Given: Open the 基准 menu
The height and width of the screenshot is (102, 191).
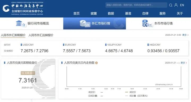Looking at the screenshot, I should click(x=128, y=13).
